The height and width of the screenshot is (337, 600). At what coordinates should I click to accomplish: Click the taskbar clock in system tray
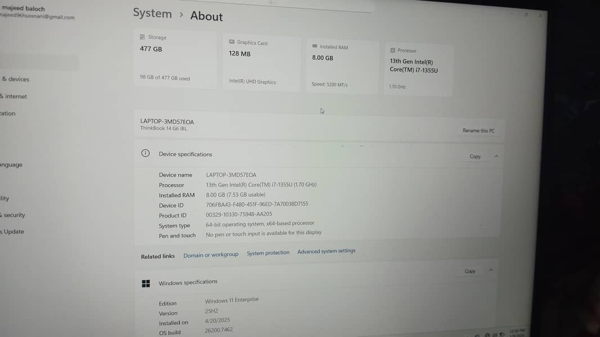click(517, 332)
